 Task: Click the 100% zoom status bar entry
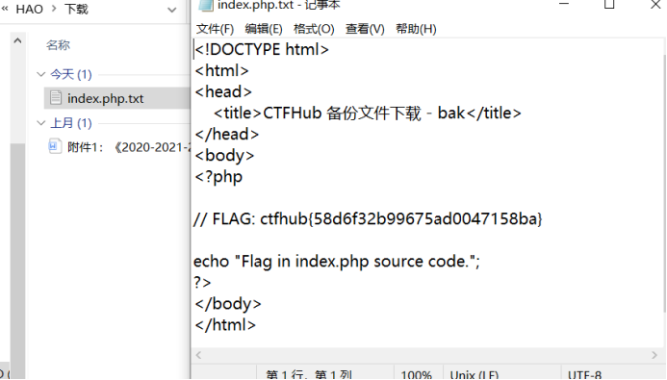tap(417, 375)
